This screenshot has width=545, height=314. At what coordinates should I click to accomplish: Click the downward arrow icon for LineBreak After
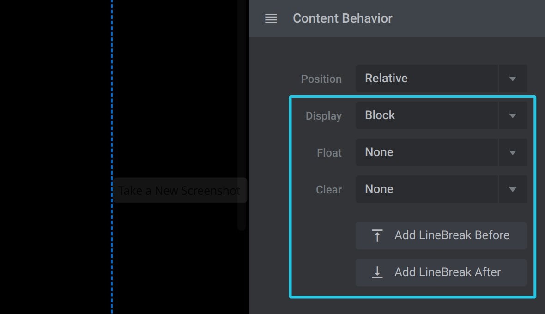click(x=377, y=272)
